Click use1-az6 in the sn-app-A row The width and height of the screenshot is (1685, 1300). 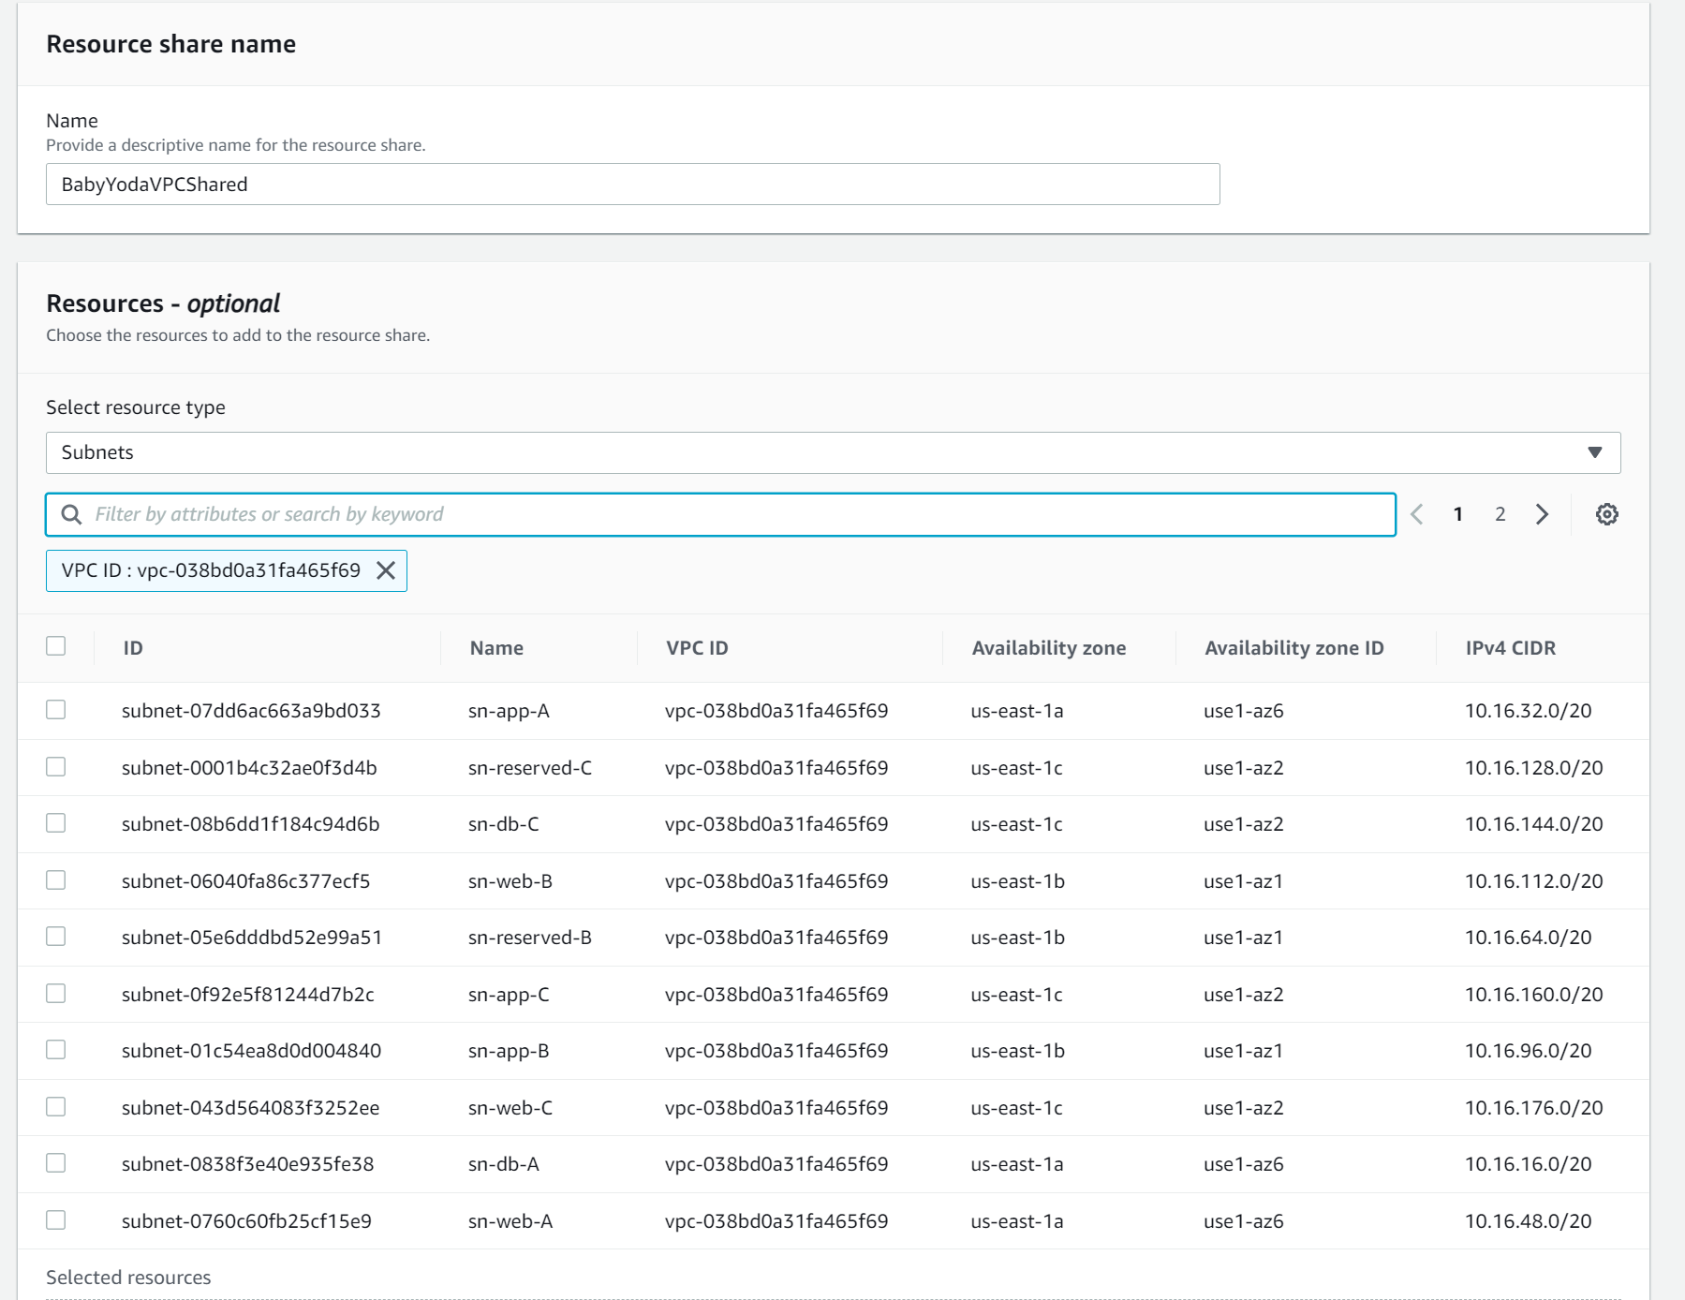(x=1243, y=711)
